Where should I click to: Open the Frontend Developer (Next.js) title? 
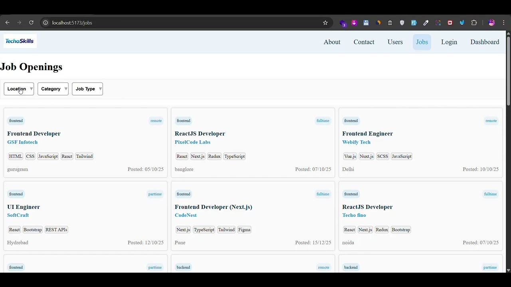pyautogui.click(x=214, y=207)
